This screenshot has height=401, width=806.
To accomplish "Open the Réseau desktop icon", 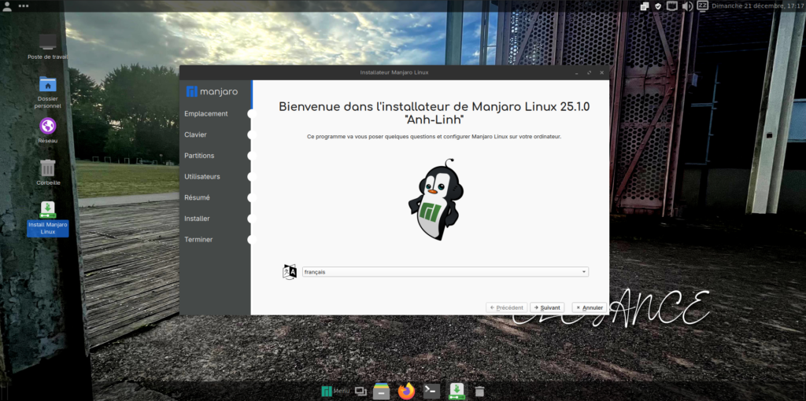I will point(48,131).
